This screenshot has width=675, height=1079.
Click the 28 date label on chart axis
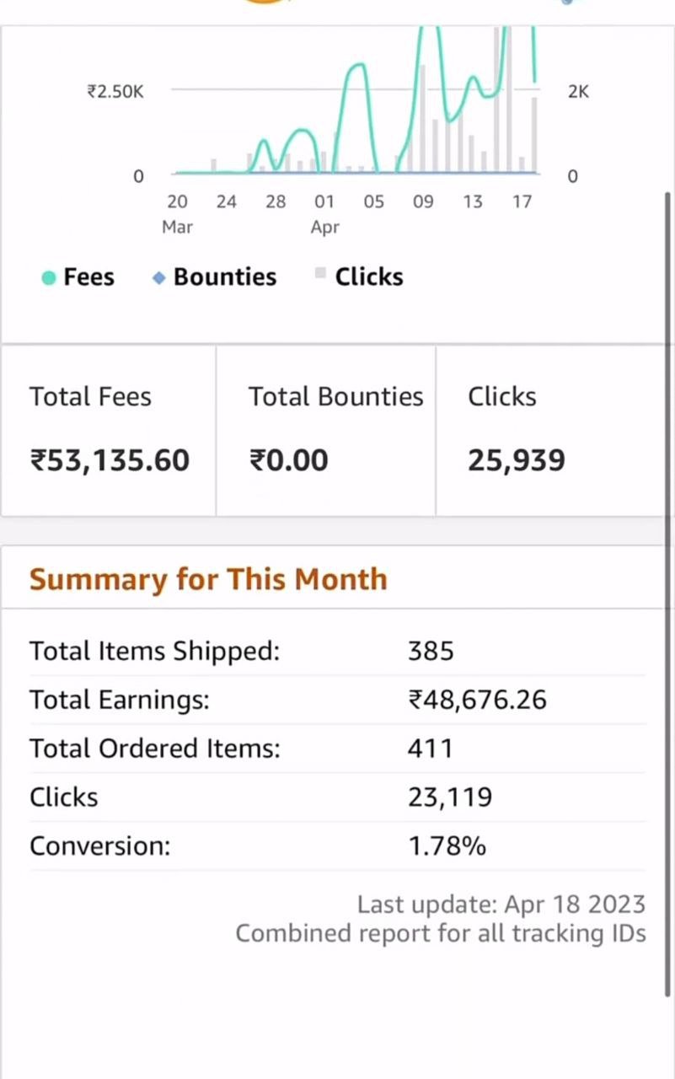click(276, 202)
